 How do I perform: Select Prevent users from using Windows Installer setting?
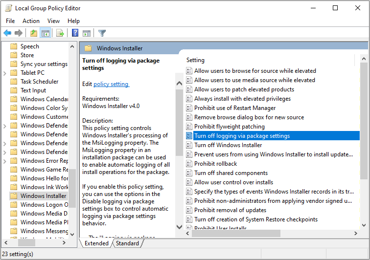click(274, 154)
